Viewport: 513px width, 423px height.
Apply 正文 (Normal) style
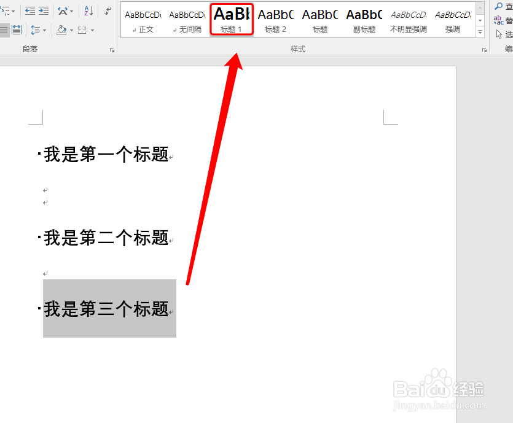pos(143,20)
